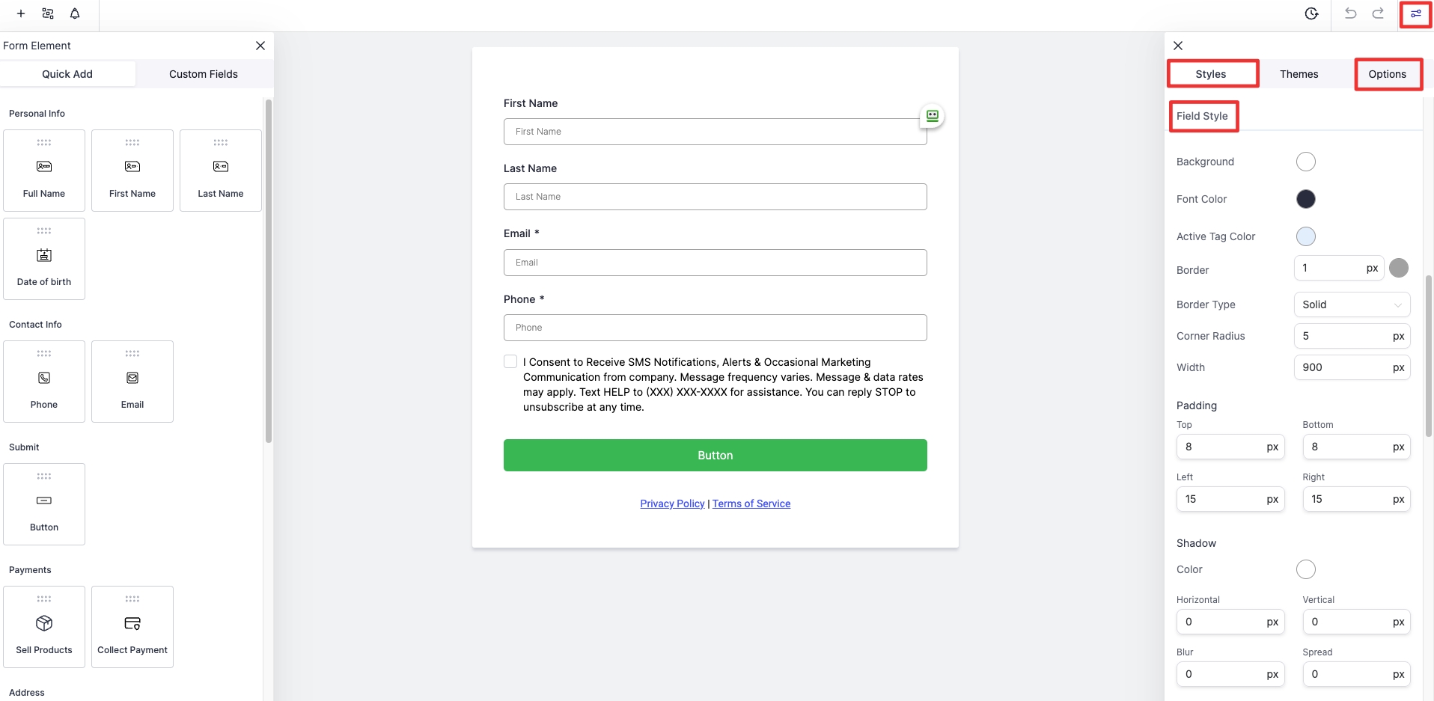Open the Privacy Policy link
Viewport: 1434px width, 701px height.
(672, 503)
